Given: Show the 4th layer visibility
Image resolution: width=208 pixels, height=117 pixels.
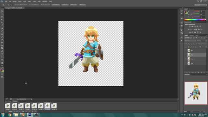Looking at the screenshot, I should point(186,51).
